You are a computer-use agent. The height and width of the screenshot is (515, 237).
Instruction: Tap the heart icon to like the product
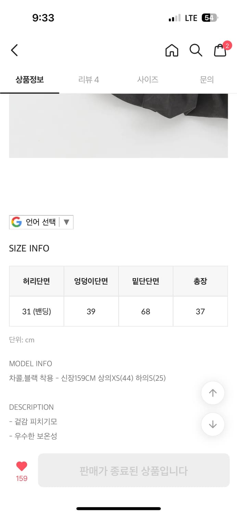pos(22,466)
